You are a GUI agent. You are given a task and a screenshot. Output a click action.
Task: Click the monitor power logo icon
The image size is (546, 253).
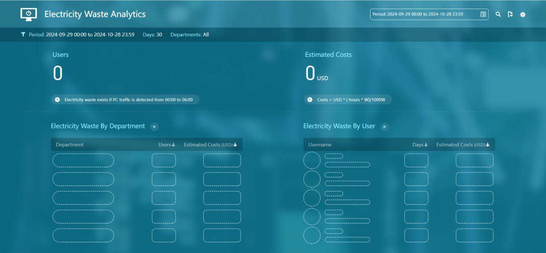coord(29,14)
